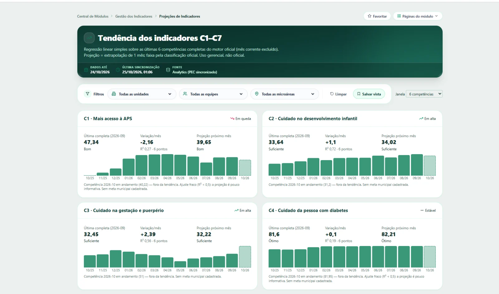Click the 81,6 value in C4 card

[274, 235]
